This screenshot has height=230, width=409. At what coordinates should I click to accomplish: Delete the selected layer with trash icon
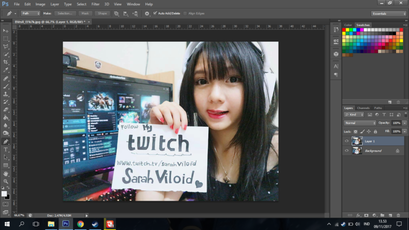tap(398, 216)
